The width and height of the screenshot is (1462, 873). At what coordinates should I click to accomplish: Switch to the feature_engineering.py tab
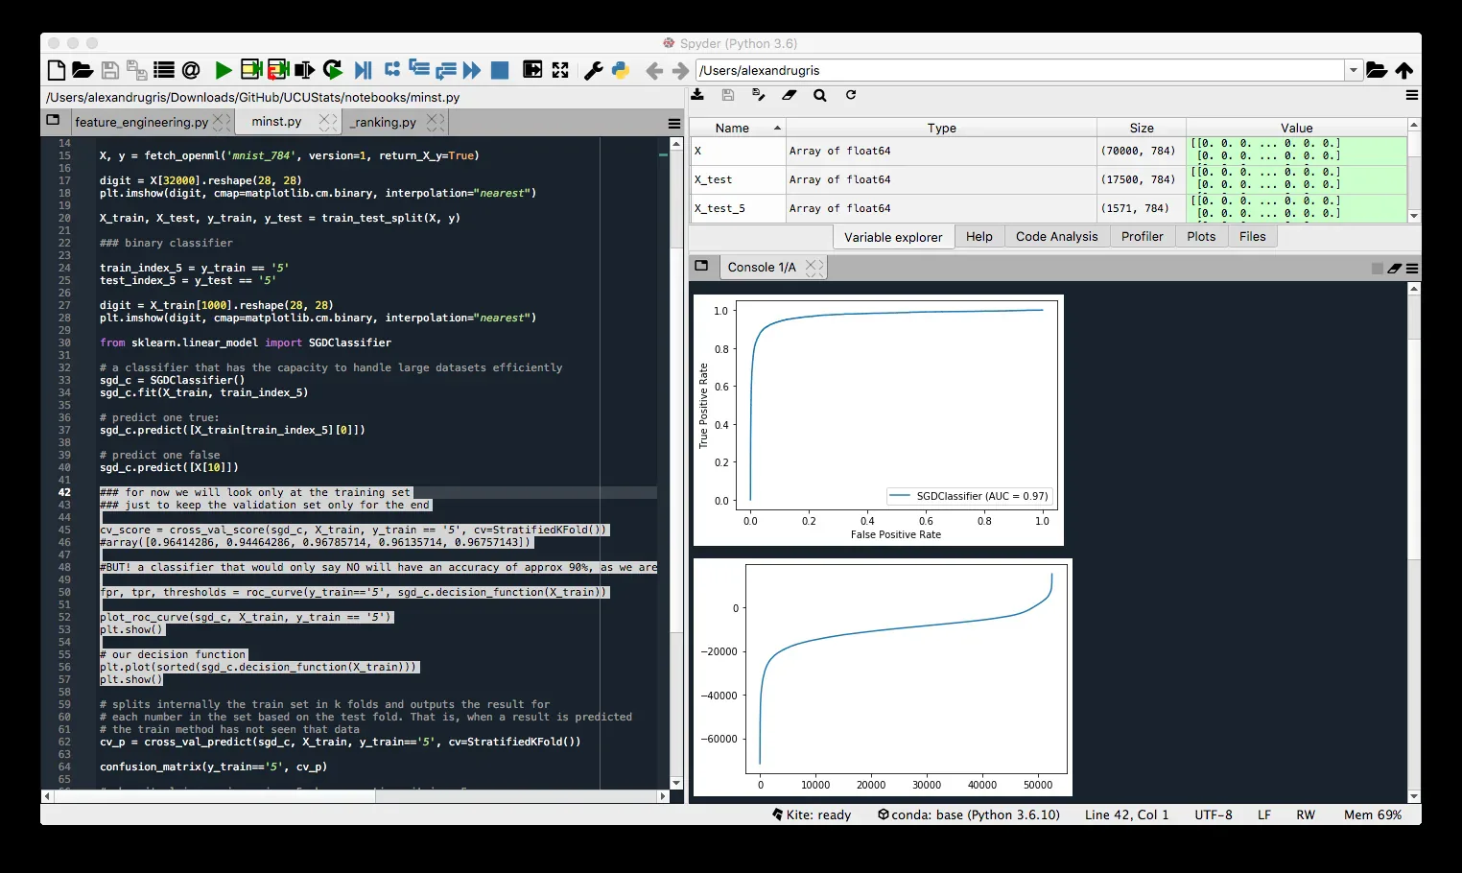[141, 122]
